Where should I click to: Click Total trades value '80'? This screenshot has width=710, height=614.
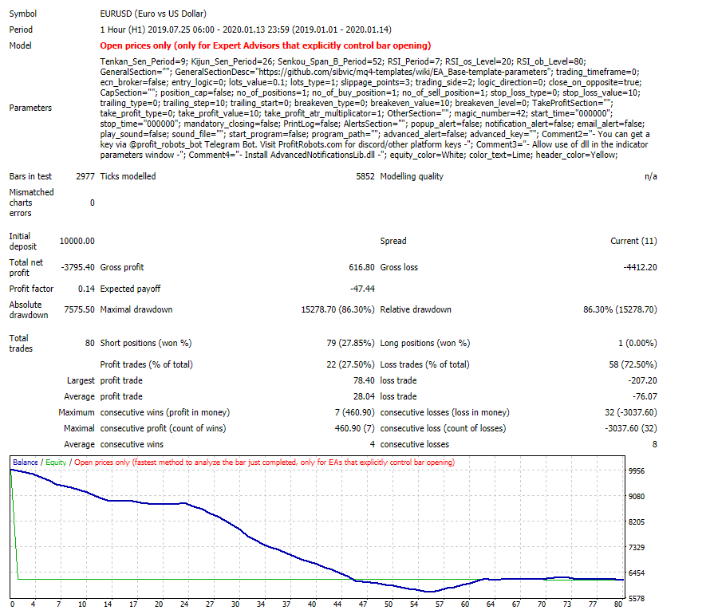tap(89, 343)
